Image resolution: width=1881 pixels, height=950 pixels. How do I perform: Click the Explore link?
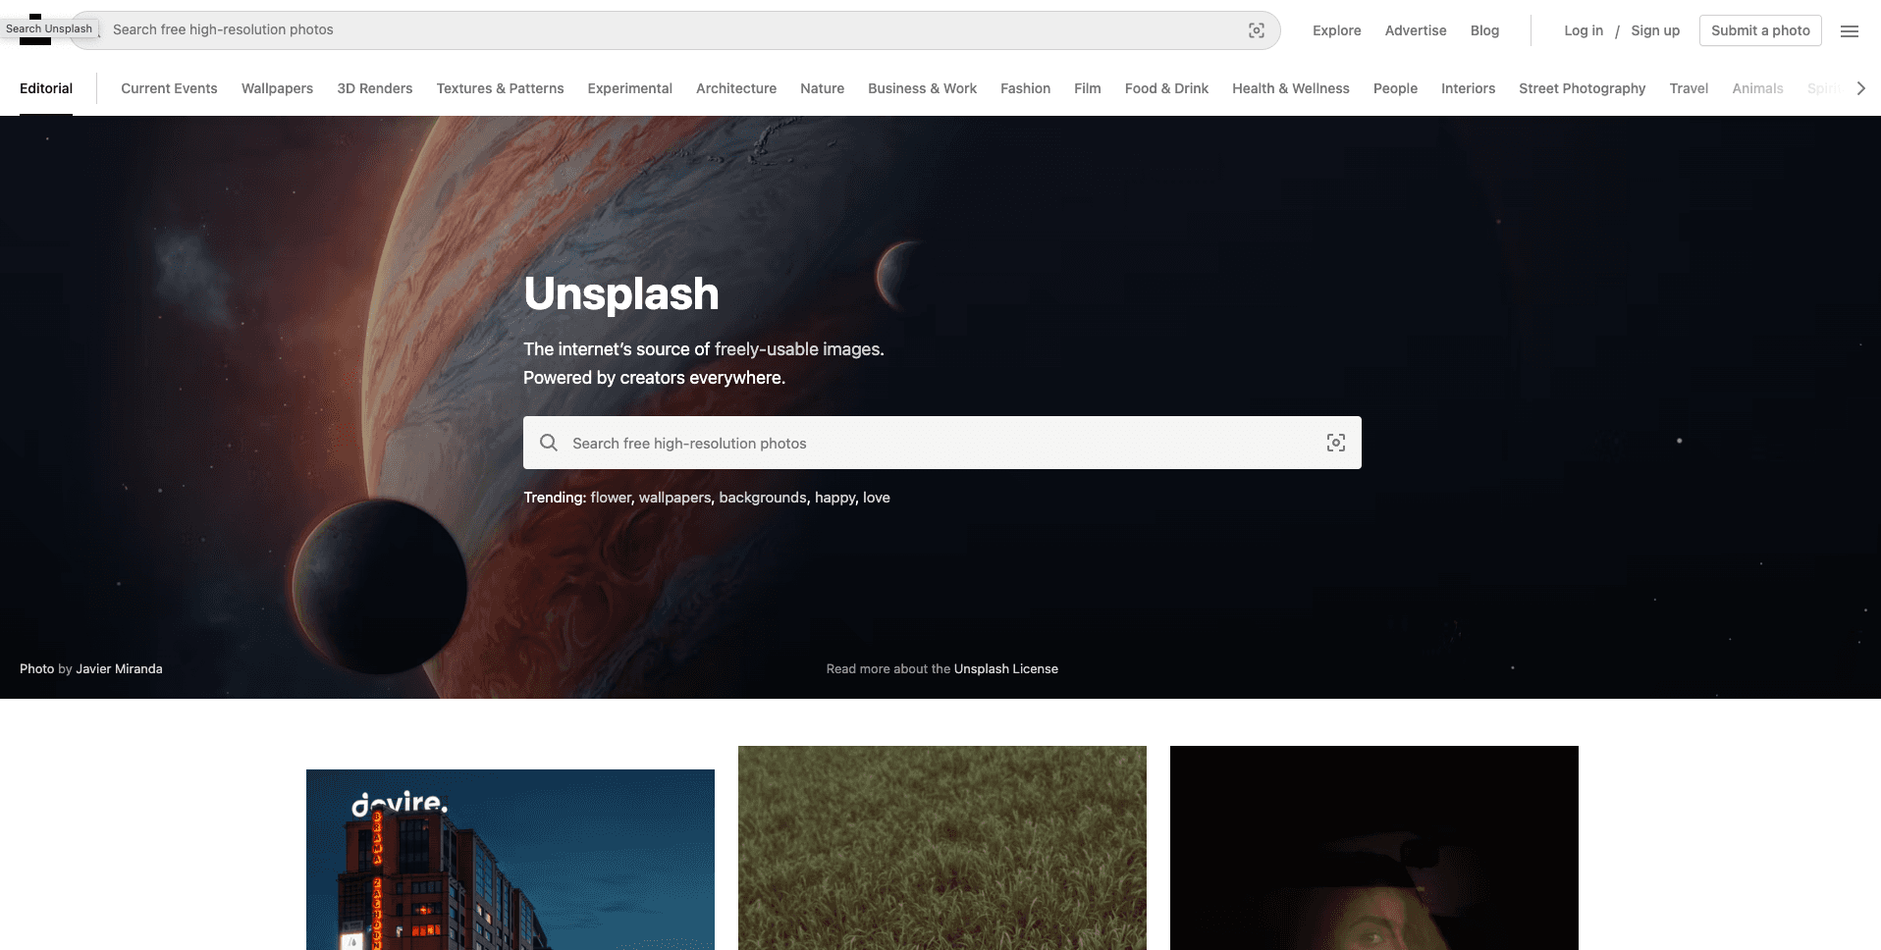point(1336,30)
